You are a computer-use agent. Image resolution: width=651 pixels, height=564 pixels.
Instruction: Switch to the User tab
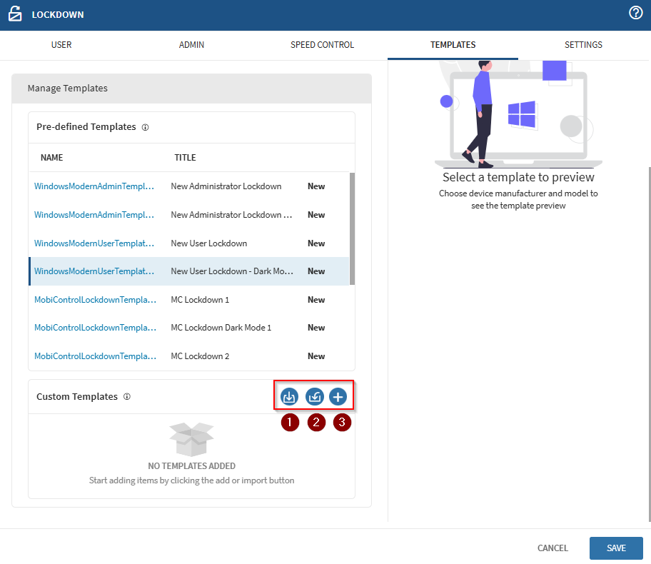[x=61, y=45]
